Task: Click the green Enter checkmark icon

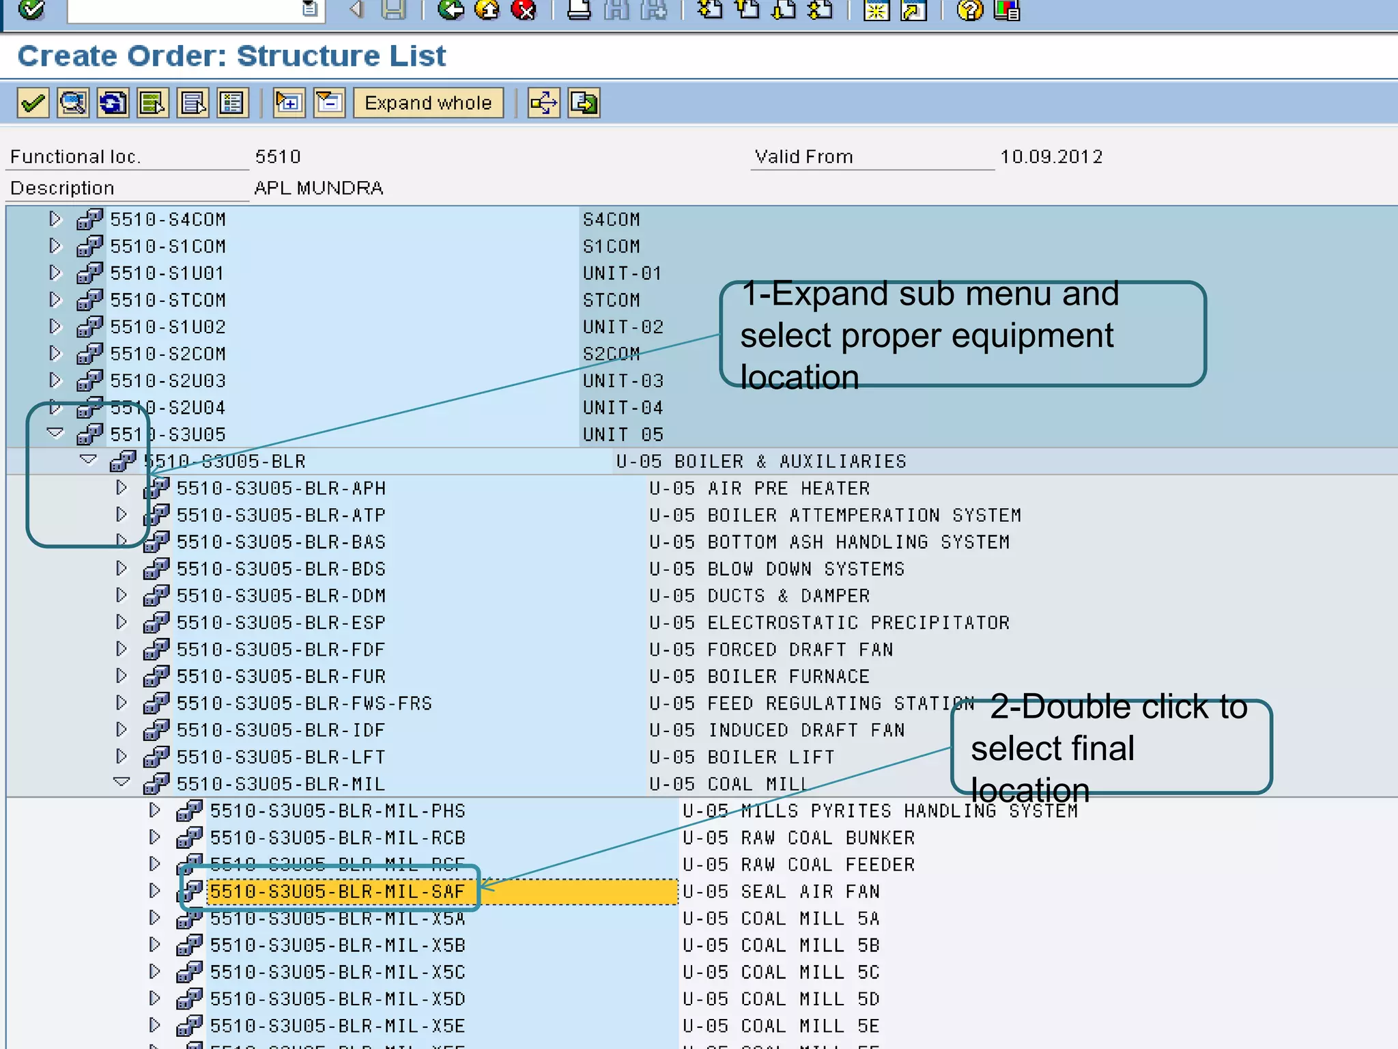Action: point(31,9)
